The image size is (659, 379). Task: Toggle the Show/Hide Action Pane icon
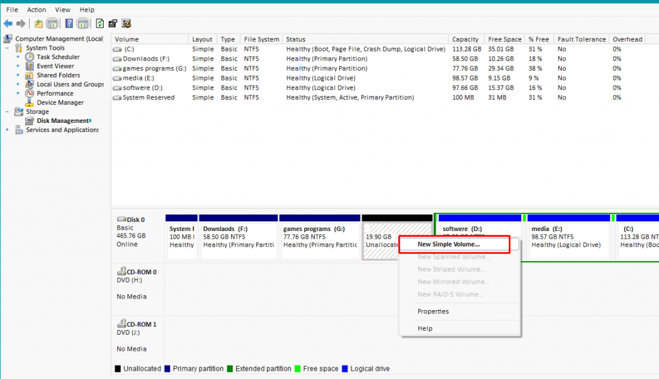point(84,23)
